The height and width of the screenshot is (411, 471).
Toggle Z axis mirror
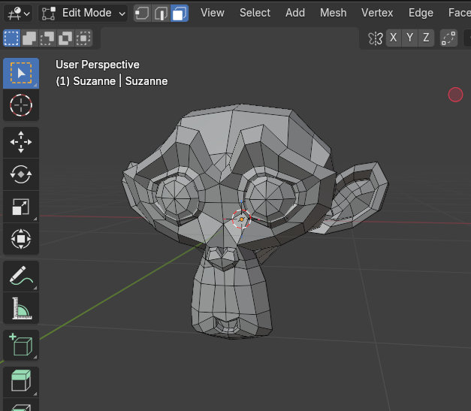pos(426,38)
